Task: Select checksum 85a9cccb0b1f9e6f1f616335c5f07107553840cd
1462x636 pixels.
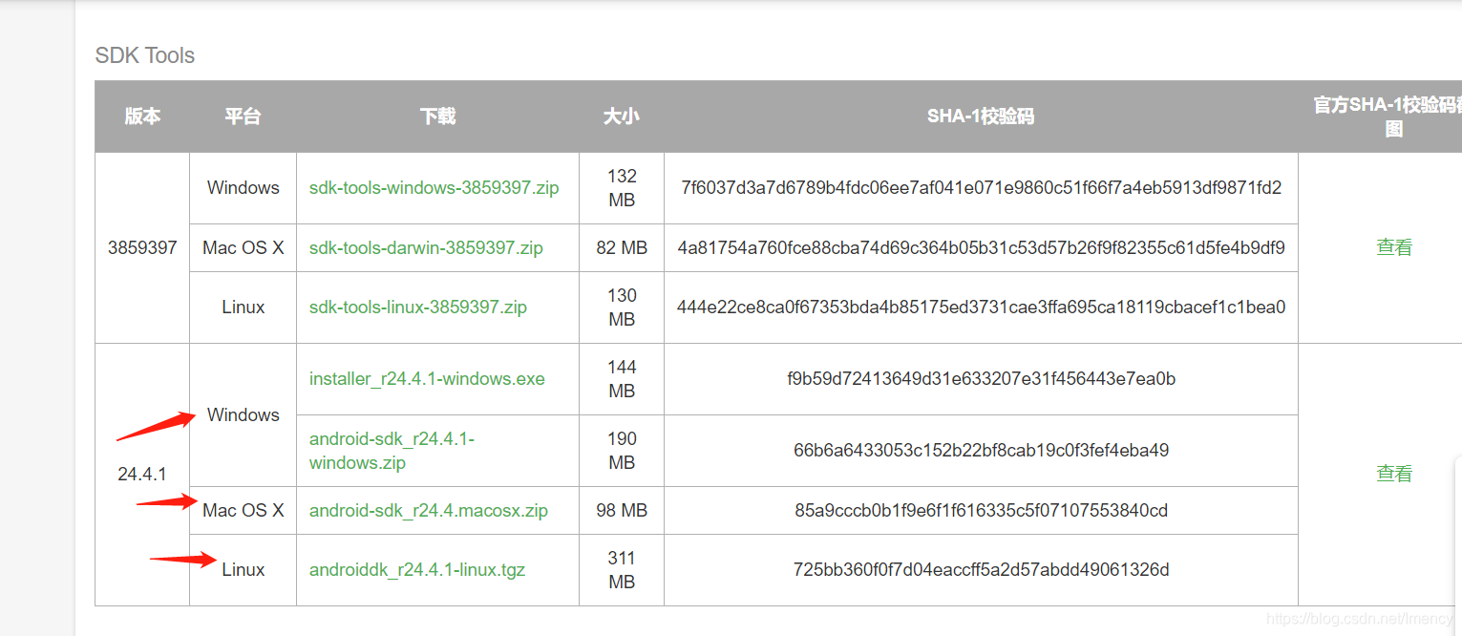Action: click(982, 511)
